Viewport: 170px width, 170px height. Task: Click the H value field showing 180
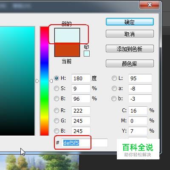pyautogui.click(x=81, y=78)
